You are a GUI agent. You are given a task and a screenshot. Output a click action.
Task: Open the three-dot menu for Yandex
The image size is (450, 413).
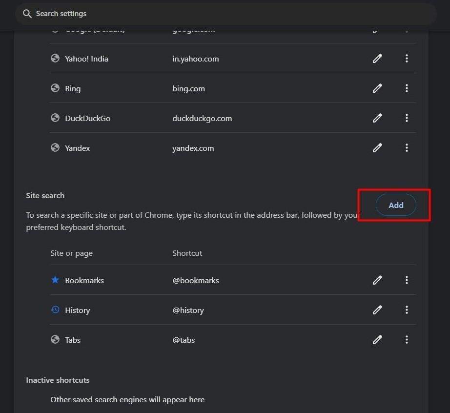(x=407, y=148)
